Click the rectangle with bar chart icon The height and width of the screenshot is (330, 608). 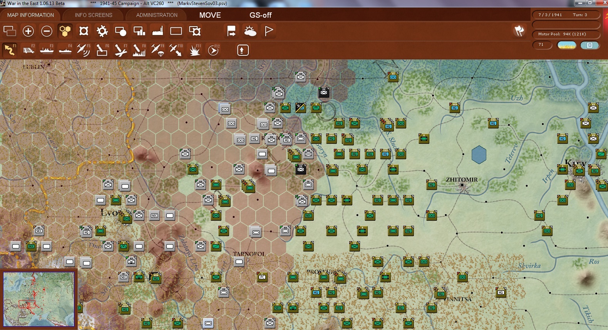[x=139, y=31]
